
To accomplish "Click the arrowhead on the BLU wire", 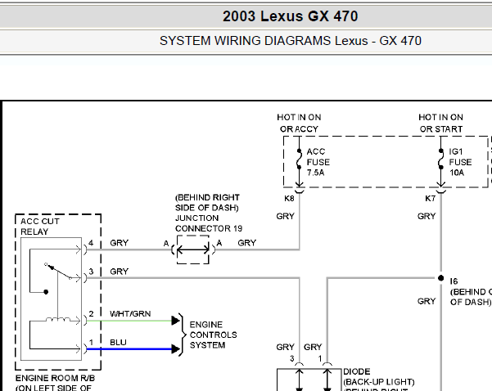I will 176,349.
